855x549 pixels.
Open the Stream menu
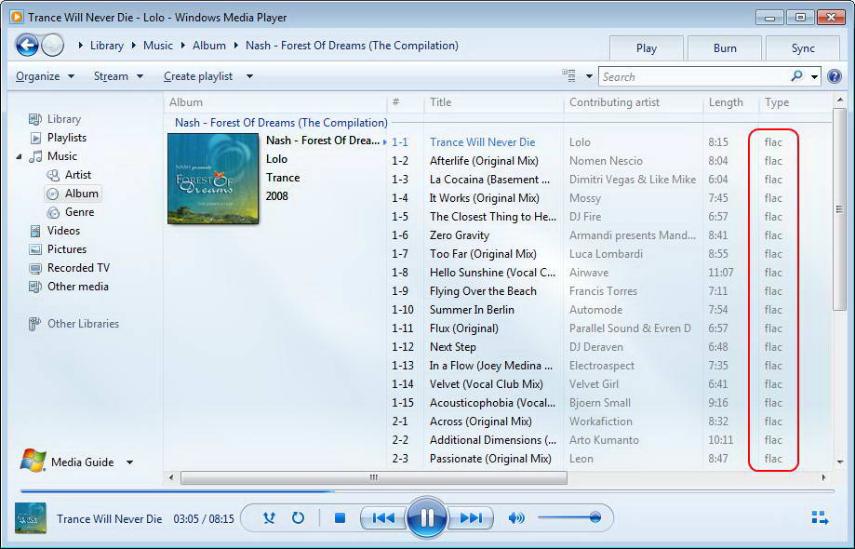(x=118, y=75)
